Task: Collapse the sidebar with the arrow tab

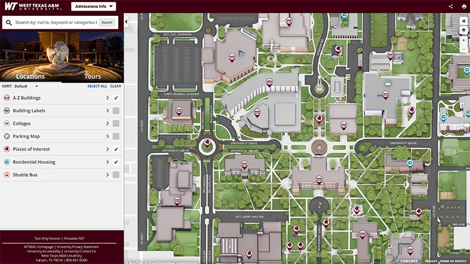Action: tap(126, 22)
